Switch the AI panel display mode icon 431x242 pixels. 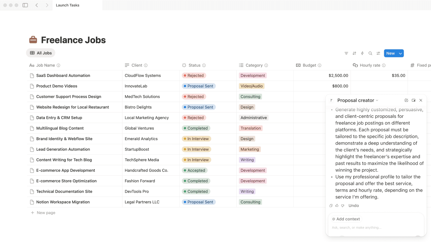pos(413,100)
